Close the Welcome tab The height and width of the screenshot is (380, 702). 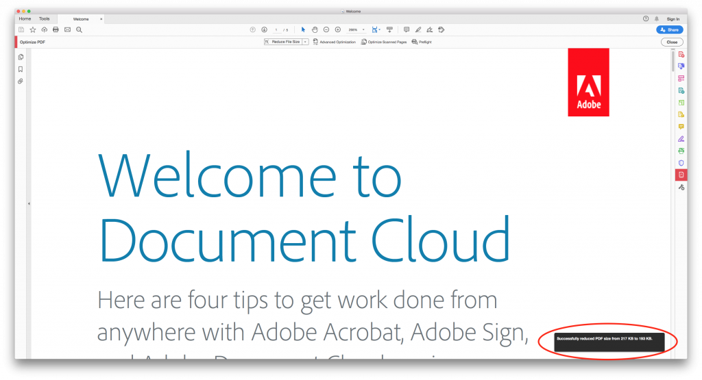(101, 19)
